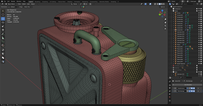
Task: Click the colorful addon icon below the header
Action: pos(84,7)
